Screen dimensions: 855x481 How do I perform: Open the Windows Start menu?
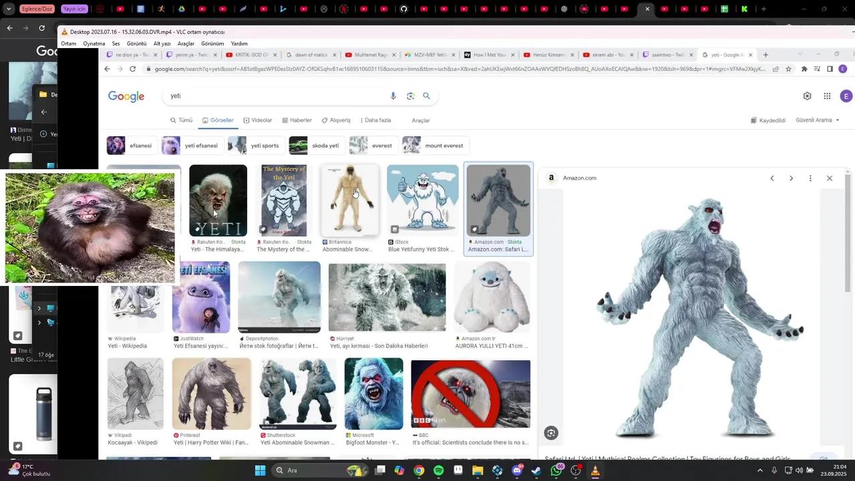click(260, 470)
